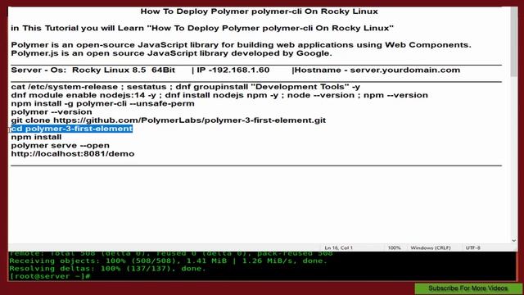Click the 'npm install' line
The width and height of the screenshot is (524, 295).
36,137
